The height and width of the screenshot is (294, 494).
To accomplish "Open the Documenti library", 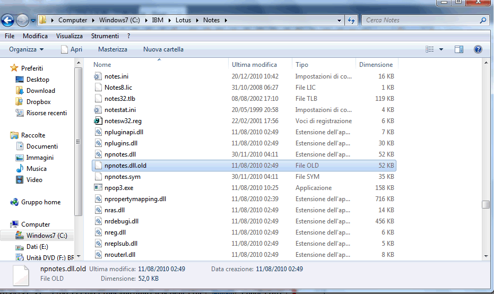I will [42, 146].
